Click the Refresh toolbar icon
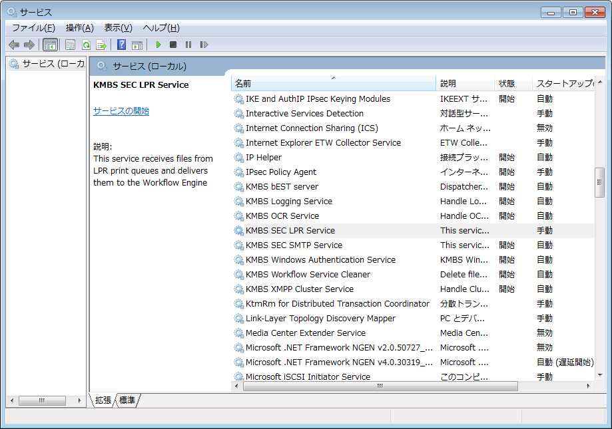This screenshot has height=429, width=612. [x=86, y=45]
